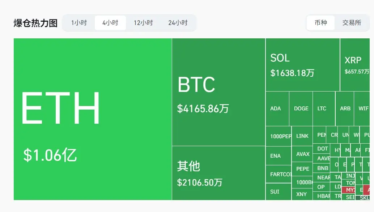Select the 4小时 time range tab
Screen dimensions: 374x212
tap(110, 23)
